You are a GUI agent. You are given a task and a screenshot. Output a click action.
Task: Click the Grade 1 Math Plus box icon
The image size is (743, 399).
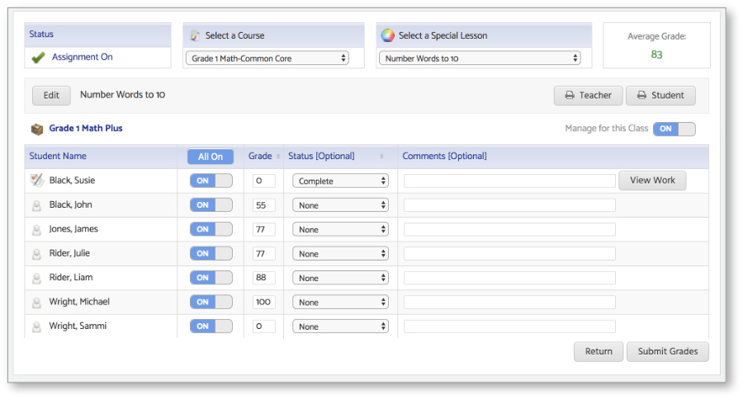click(37, 129)
